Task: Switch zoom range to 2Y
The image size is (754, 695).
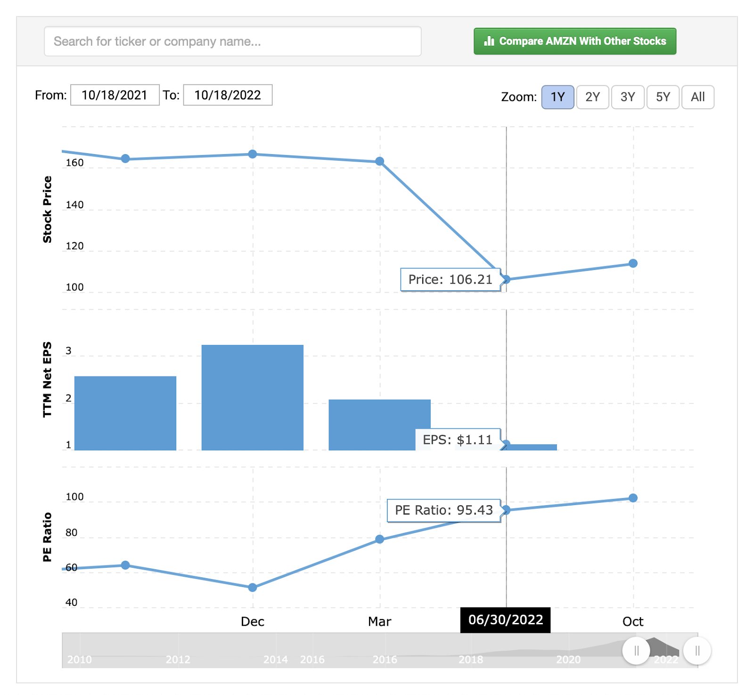Action: (x=592, y=97)
